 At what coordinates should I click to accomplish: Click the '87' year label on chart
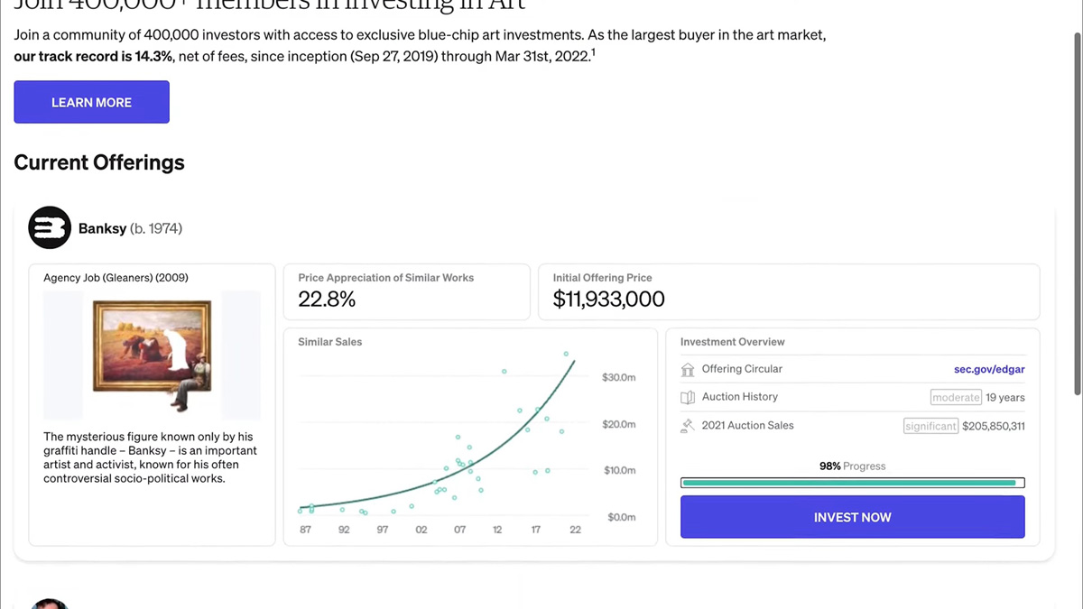coord(305,530)
